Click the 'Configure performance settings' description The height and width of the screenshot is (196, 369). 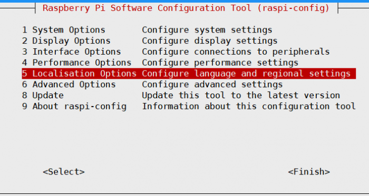point(220,63)
